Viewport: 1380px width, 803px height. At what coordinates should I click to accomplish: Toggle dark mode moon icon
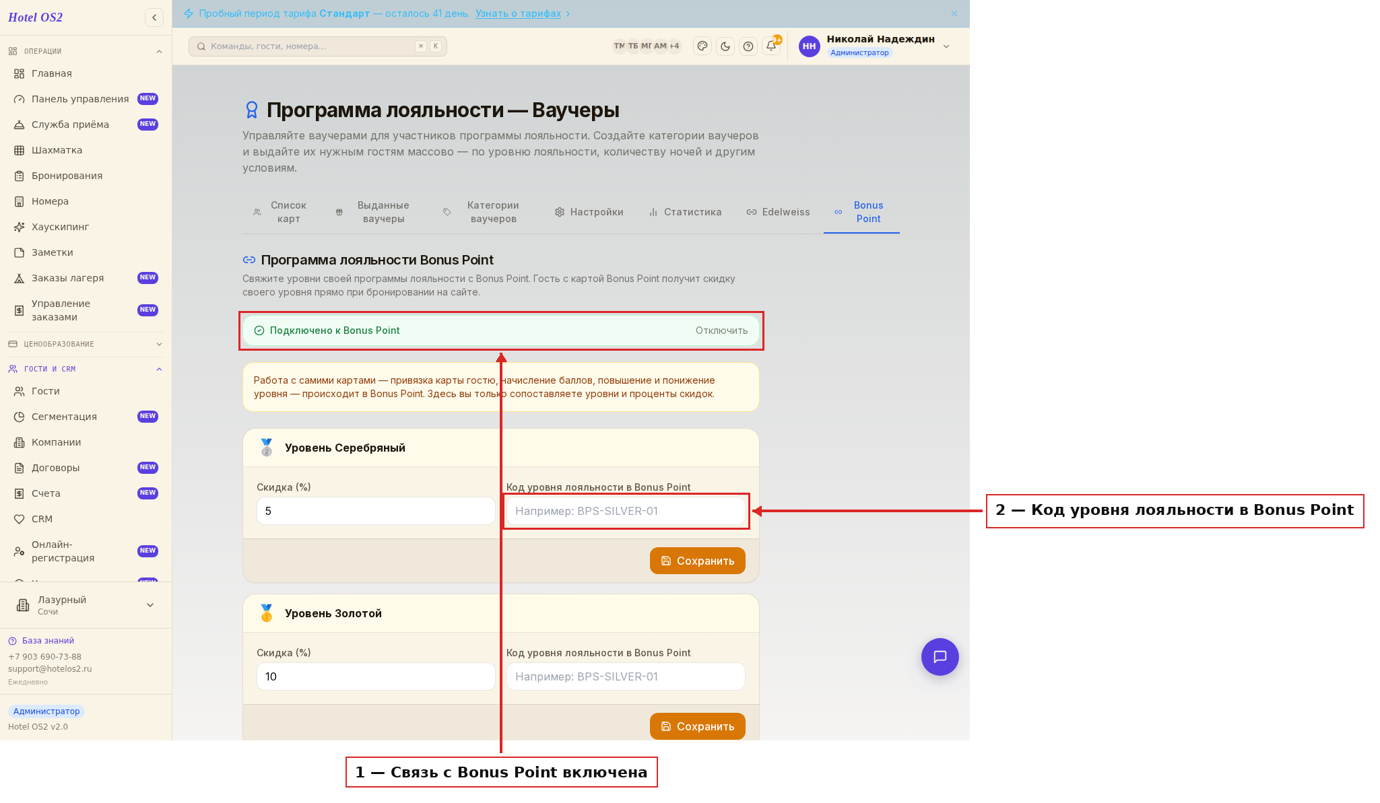(725, 46)
